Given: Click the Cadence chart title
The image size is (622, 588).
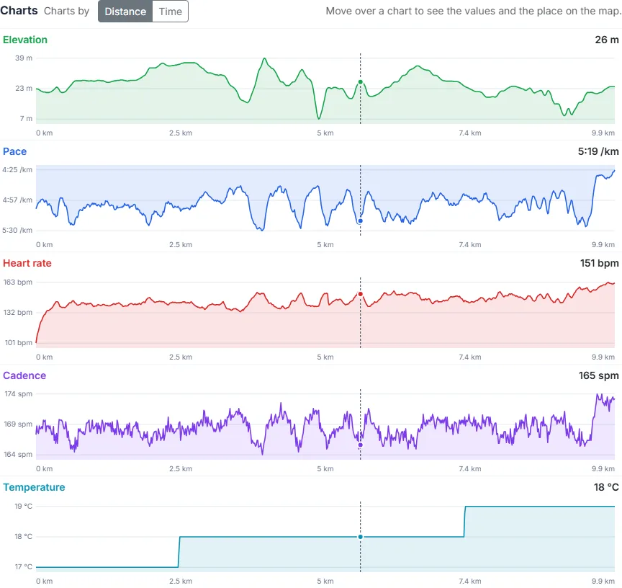Looking at the screenshot, I should coord(24,375).
